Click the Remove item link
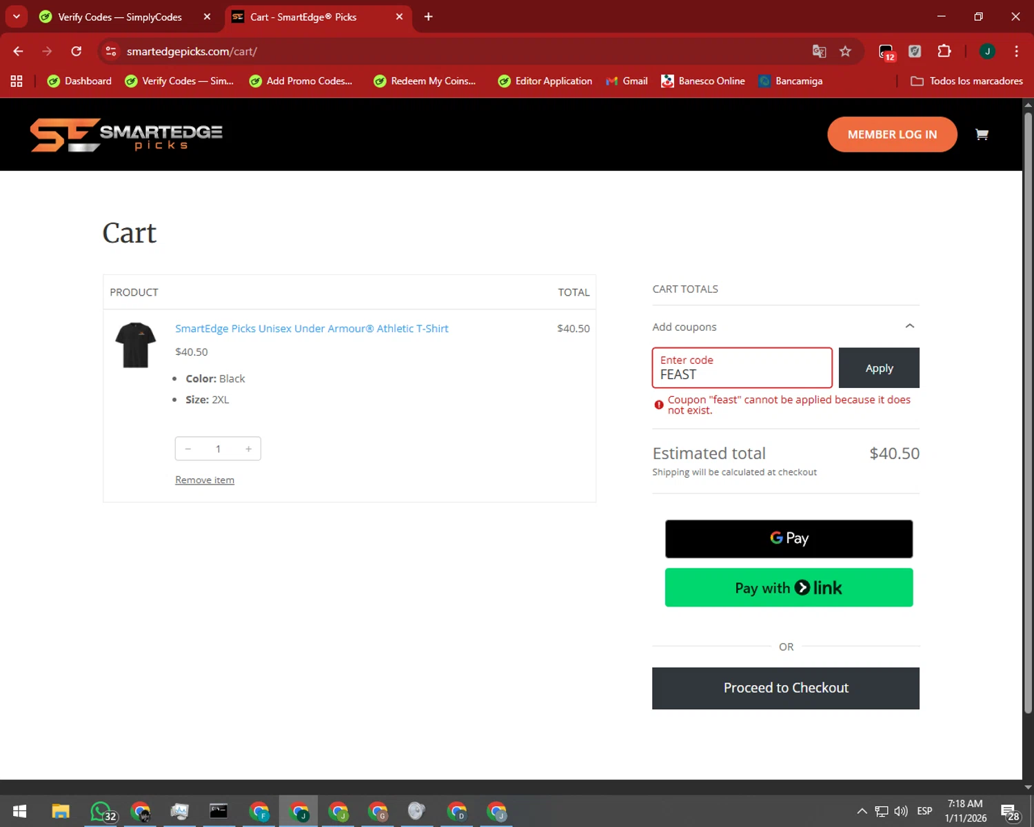Screen dimensions: 1034x827 coord(205,480)
